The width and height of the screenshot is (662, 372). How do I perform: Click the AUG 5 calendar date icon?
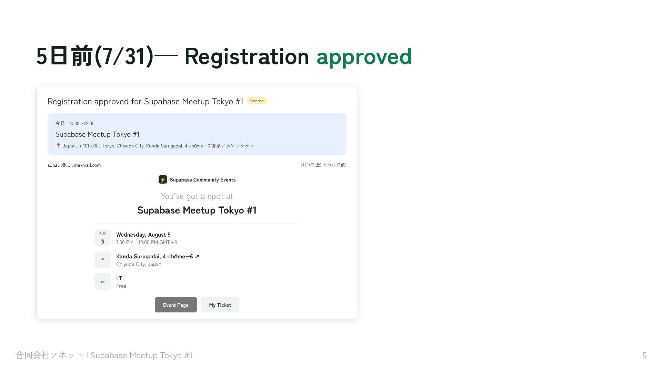[x=103, y=238]
